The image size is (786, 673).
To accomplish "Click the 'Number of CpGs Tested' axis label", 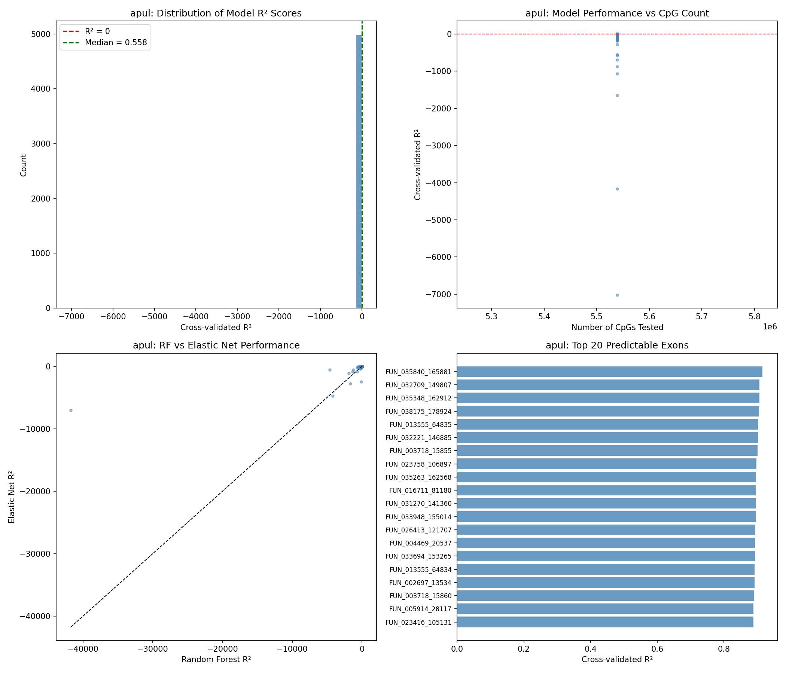I will pos(617,328).
